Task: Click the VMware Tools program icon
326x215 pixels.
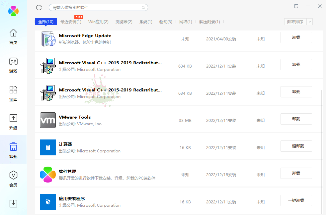Action: [47, 120]
